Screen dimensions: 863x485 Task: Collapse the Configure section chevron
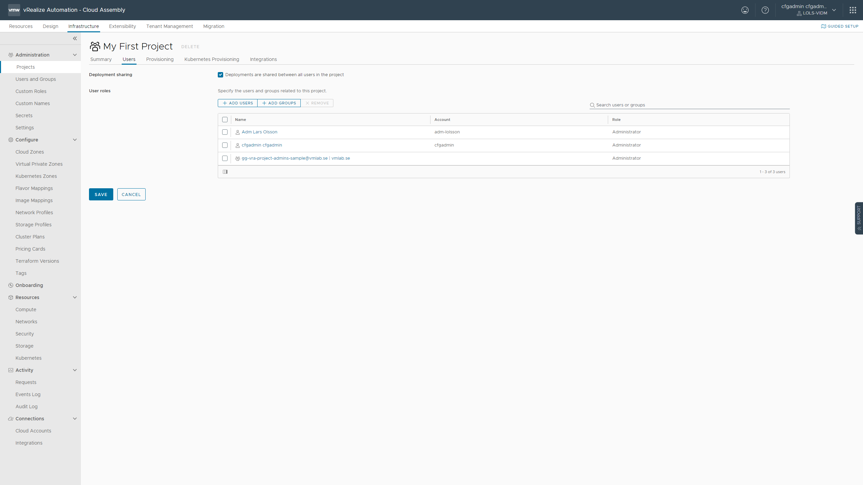[x=75, y=140]
